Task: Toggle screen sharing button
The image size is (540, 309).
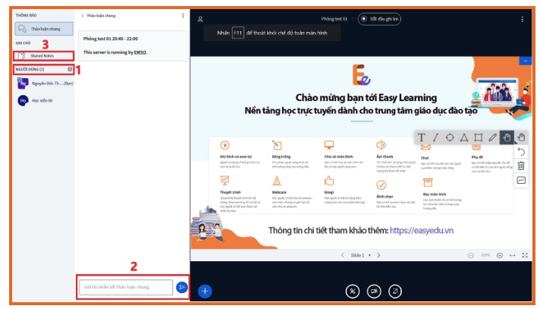Action: click(395, 292)
